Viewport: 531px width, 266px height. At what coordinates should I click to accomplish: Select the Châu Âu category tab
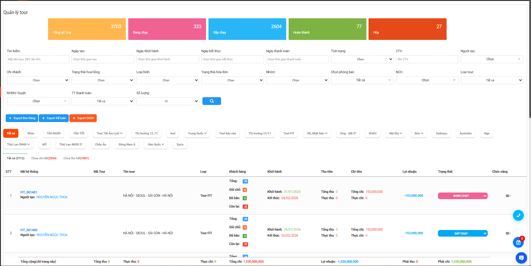[x=100, y=145]
